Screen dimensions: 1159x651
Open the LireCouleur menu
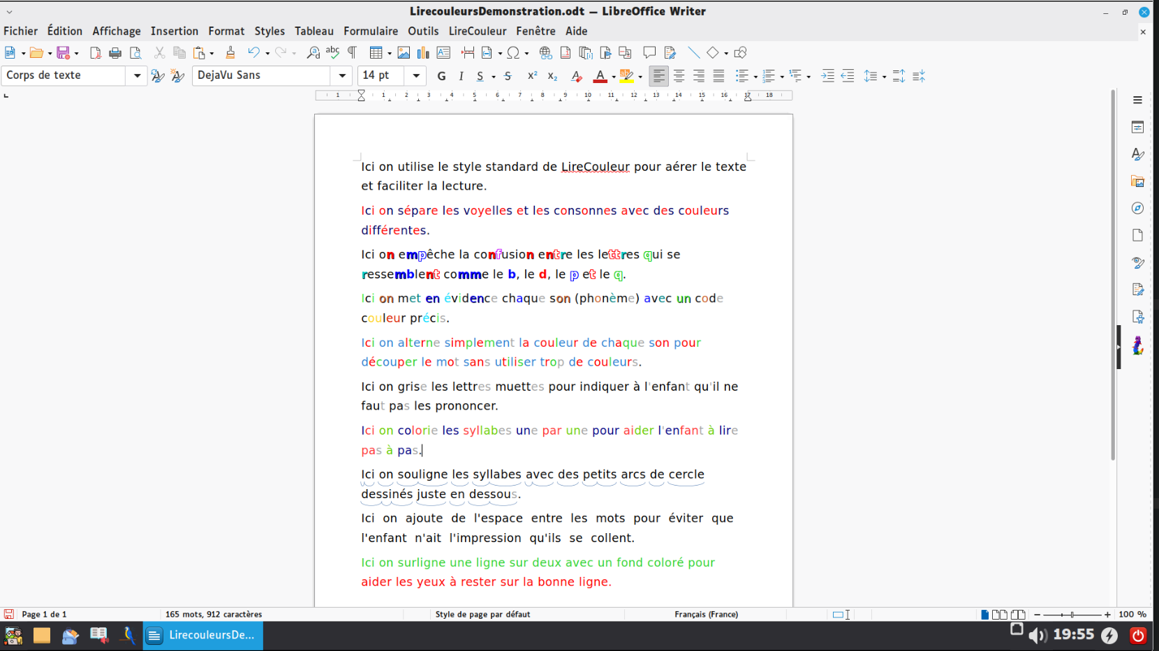(x=478, y=31)
